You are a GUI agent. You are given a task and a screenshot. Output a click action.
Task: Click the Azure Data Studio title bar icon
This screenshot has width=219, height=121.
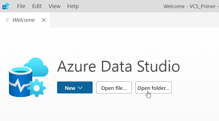click(6, 6)
